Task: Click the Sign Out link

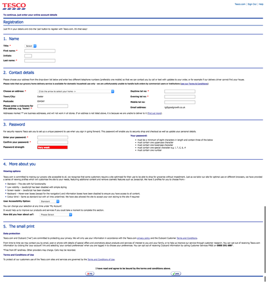Action: click(252, 4)
